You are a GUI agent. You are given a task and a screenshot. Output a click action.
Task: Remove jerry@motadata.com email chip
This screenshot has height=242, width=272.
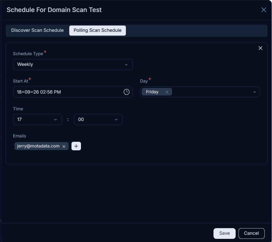64,147
